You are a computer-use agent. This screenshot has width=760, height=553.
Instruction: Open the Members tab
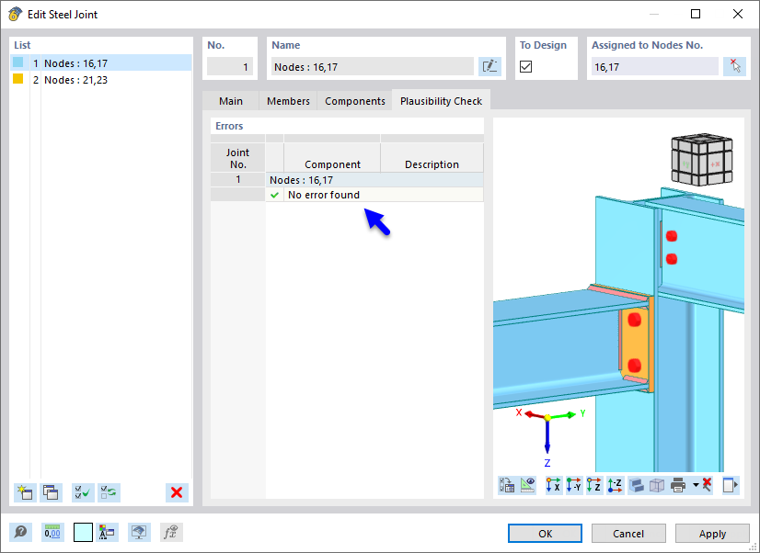[288, 101]
